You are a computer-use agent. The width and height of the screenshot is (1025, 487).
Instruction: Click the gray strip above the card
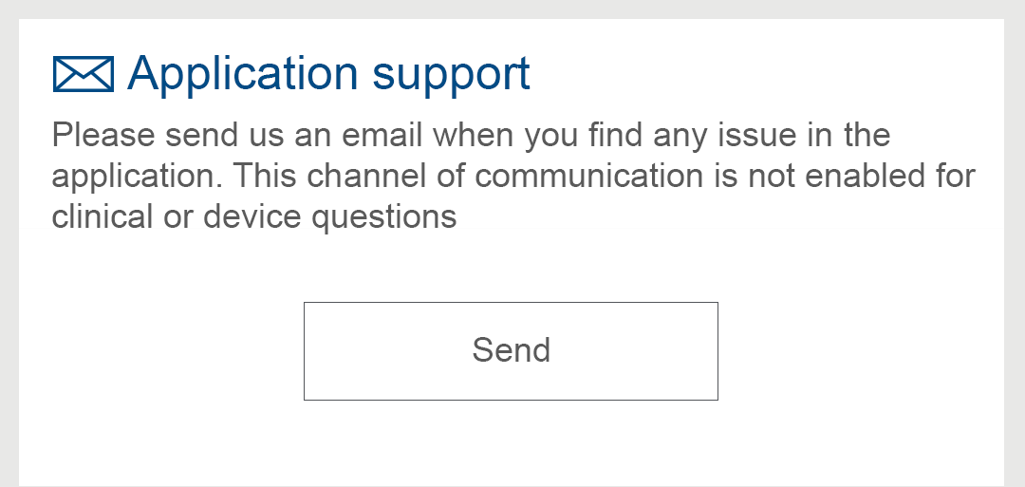click(x=512, y=9)
